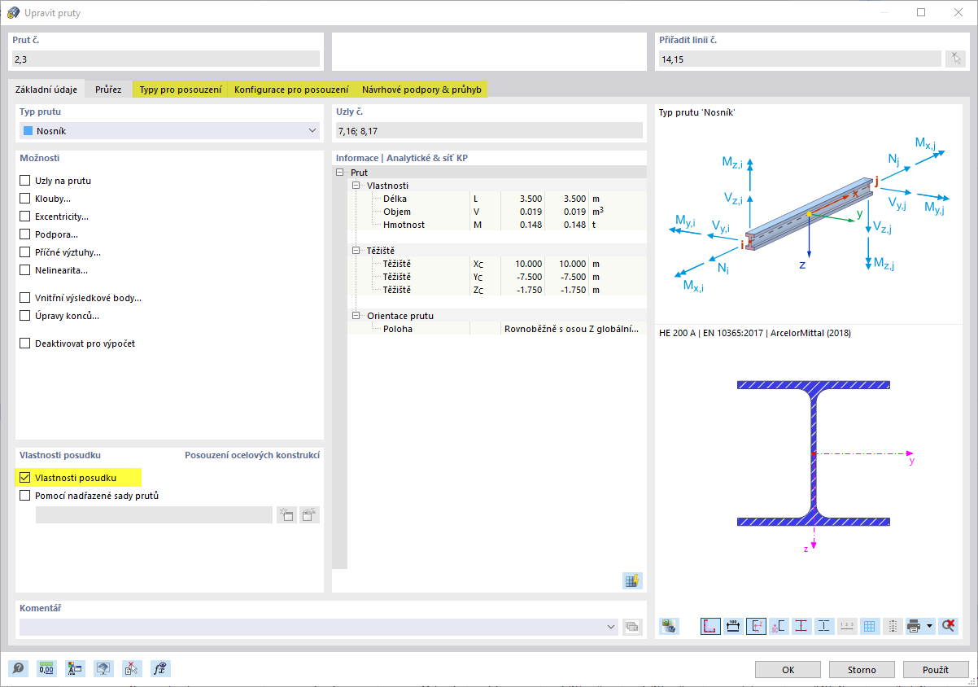Toggle Příčné výztuhy... checkbox
Screen dimensions: 978x687
pos(24,252)
